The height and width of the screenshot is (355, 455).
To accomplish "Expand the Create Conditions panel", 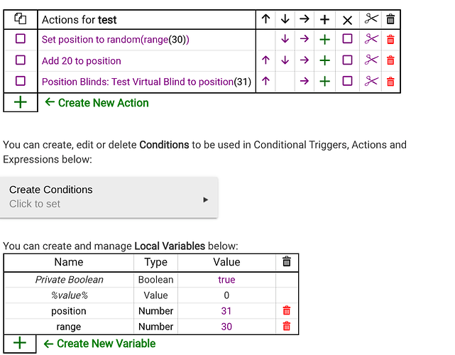I will point(109,197).
